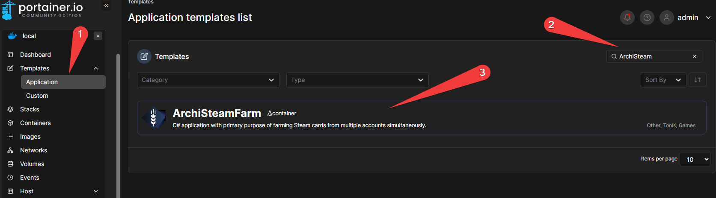Go to Containers in the sidebar
Screen dimensions: 716x198
(x=35, y=123)
